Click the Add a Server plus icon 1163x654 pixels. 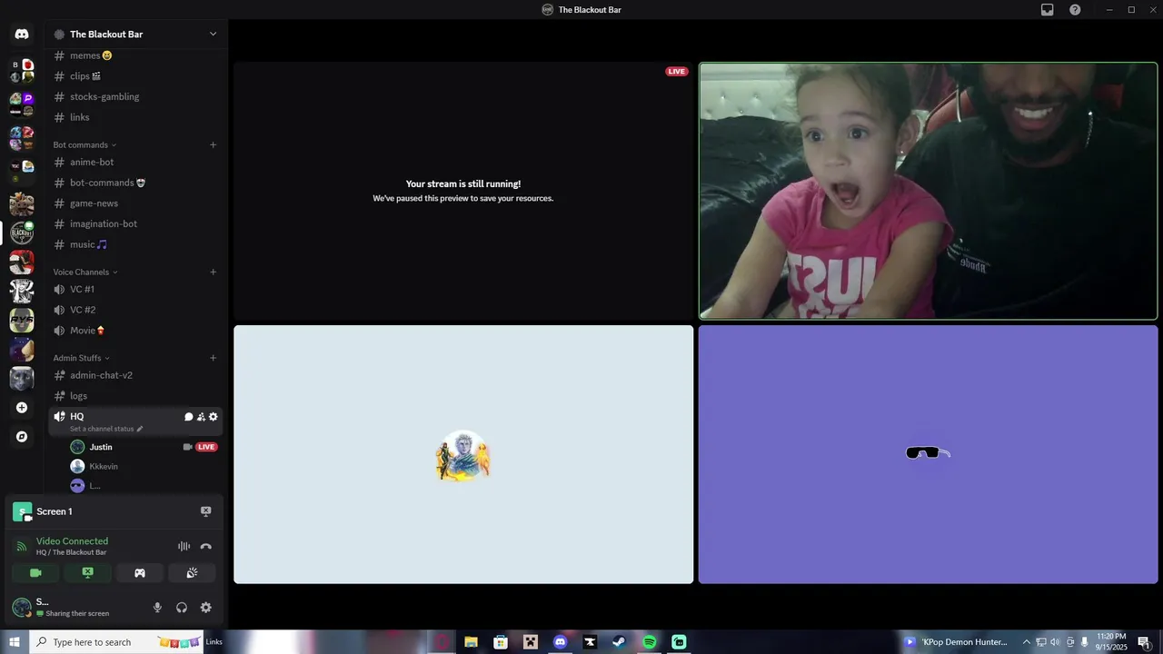point(22,408)
